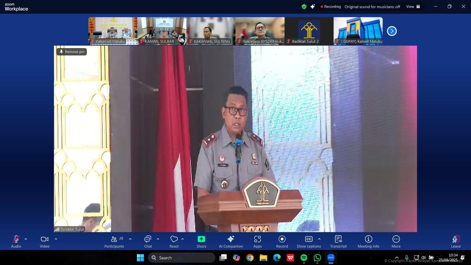Toggle the Video camera on or off

point(45,241)
